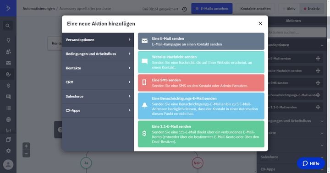This screenshot has width=330, height=173.
Task: Set automation status to Inaktiv
Action: 312,9
